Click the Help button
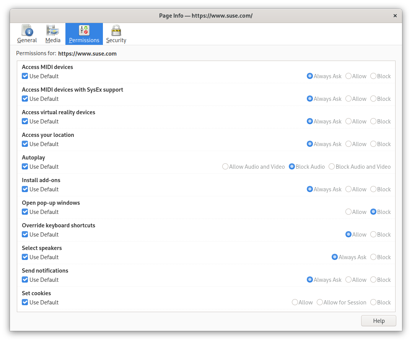412x342 pixels. coord(378,321)
